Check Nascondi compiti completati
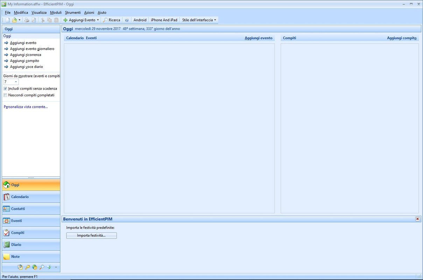The width and height of the screenshot is (423, 280). click(5, 95)
